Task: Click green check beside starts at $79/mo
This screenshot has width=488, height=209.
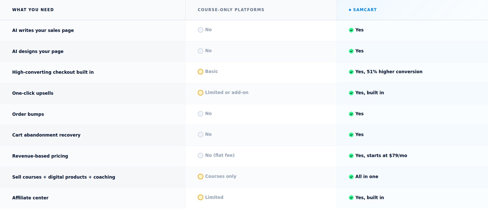Action: [351, 156]
